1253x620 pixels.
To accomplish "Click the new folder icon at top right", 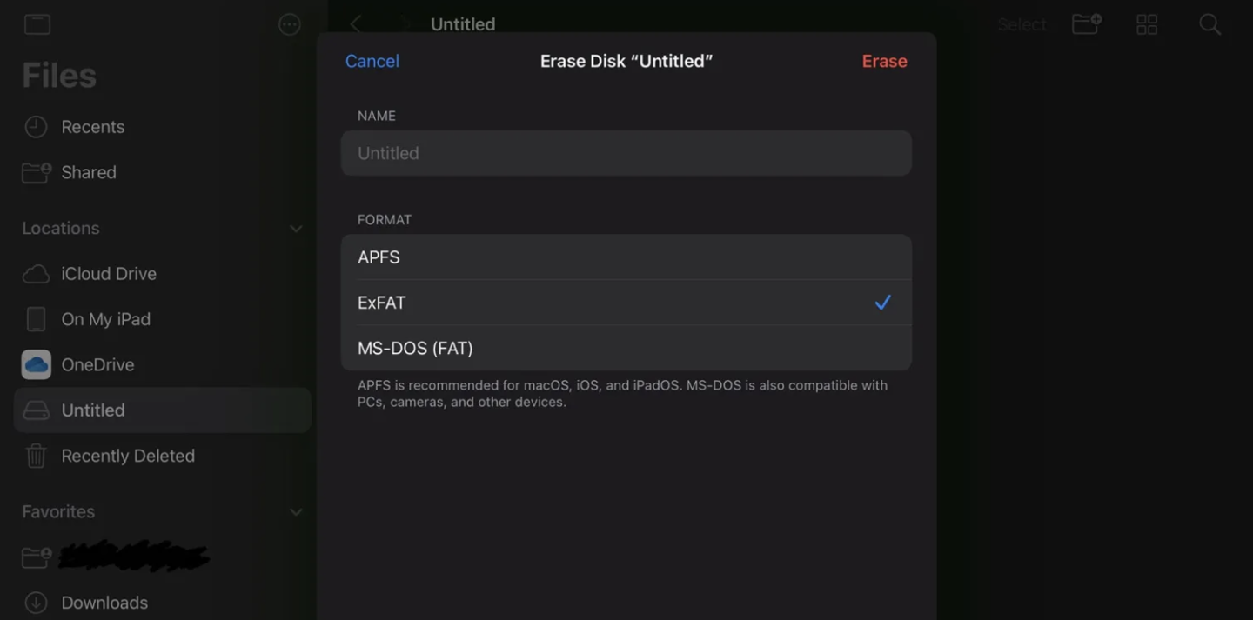I will point(1085,24).
